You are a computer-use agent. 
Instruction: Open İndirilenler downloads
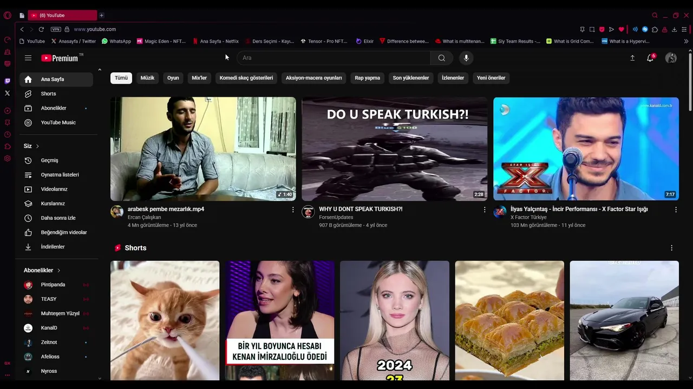pos(56,247)
